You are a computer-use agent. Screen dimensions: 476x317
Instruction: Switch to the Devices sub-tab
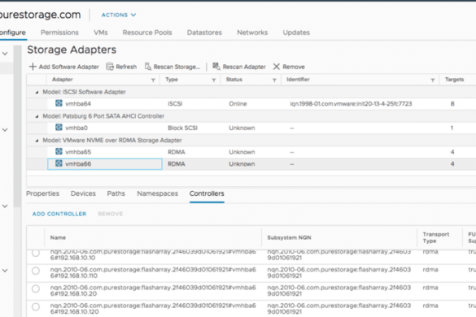pyautogui.click(x=83, y=193)
